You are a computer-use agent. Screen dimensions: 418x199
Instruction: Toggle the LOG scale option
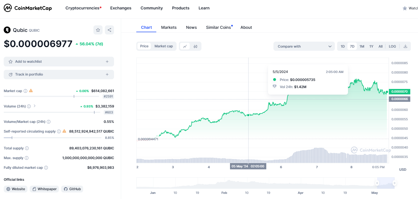(x=392, y=46)
